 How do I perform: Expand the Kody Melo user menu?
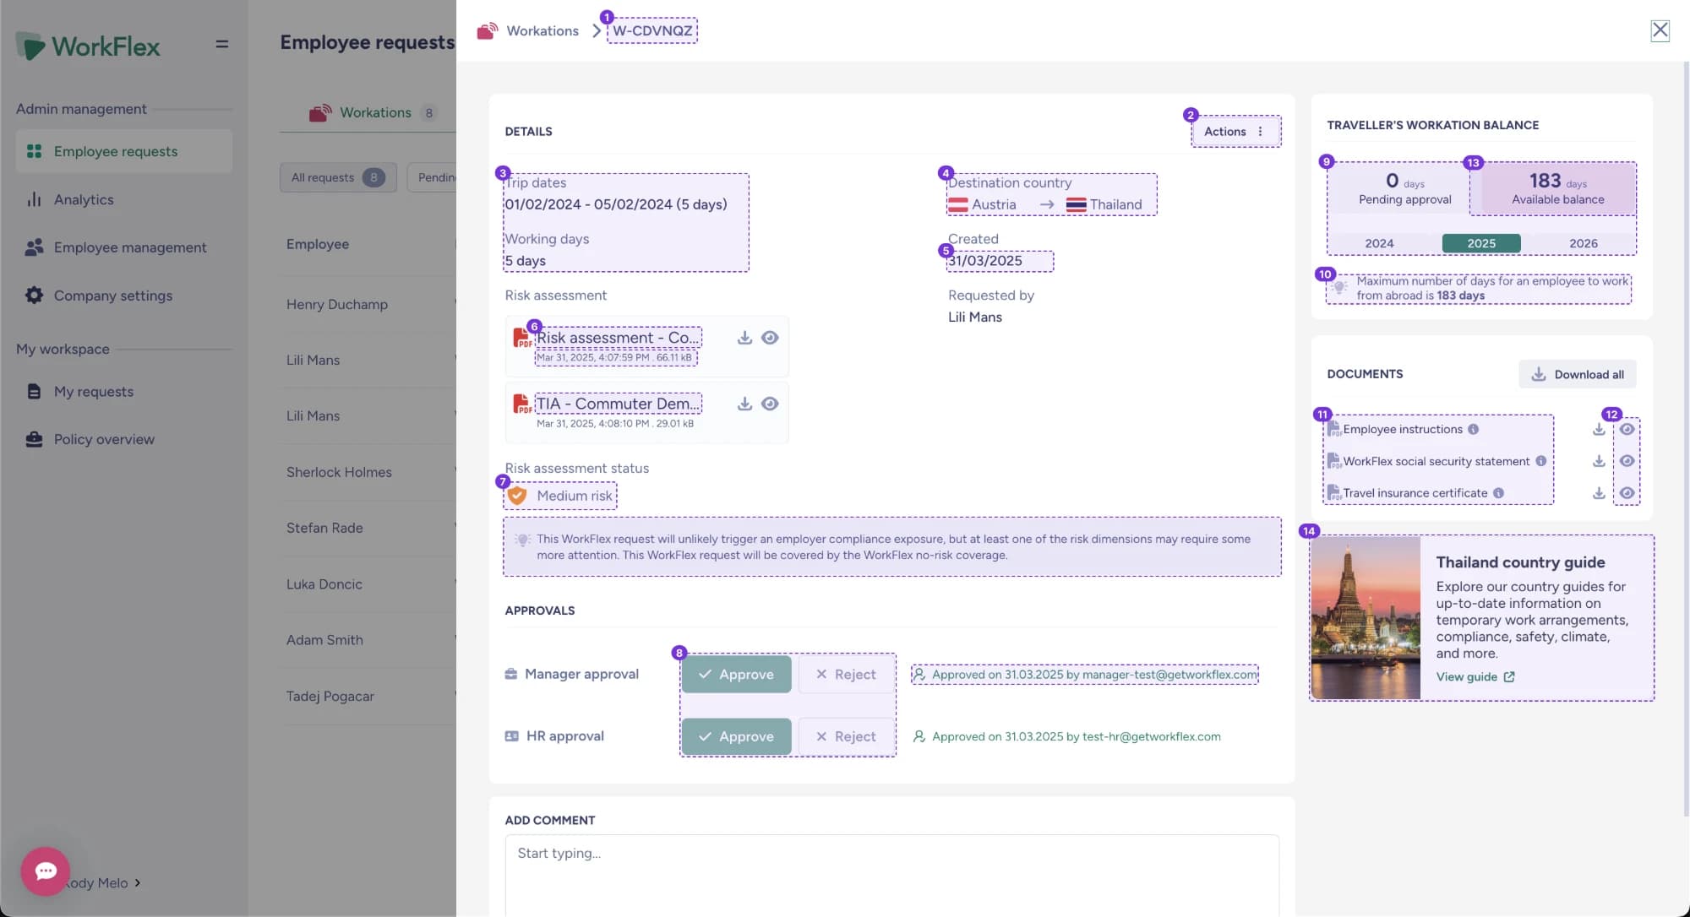[x=103, y=883]
